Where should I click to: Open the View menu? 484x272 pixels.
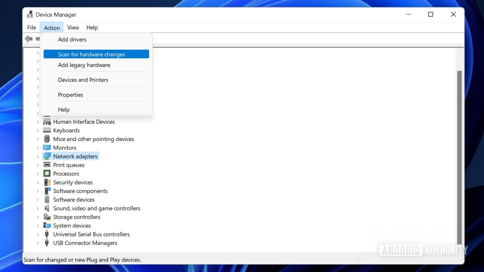tap(73, 27)
